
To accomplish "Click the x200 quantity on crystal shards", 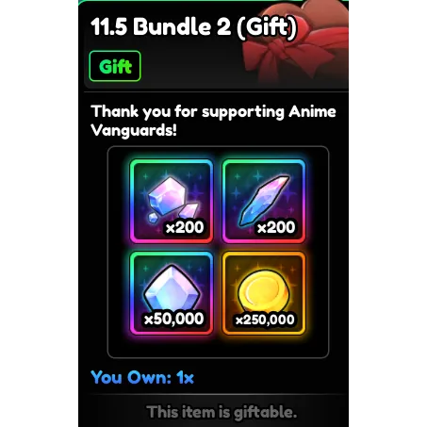I will pyautogui.click(x=185, y=227).
